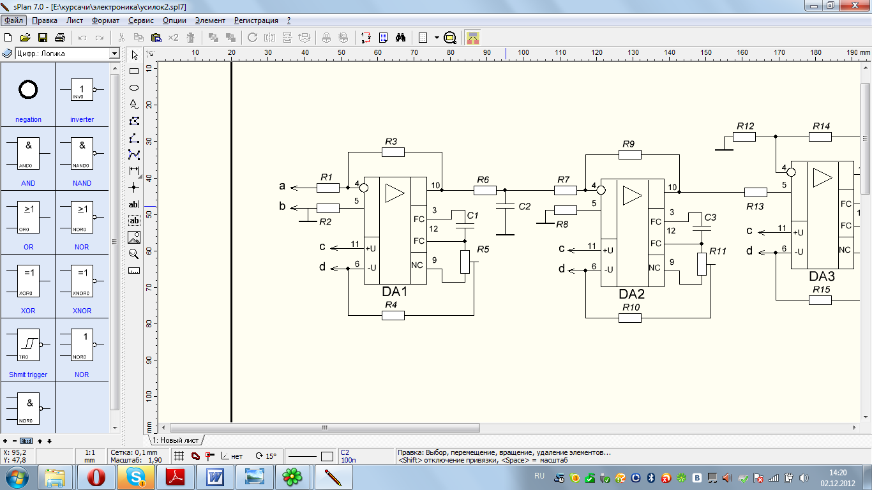The width and height of the screenshot is (872, 490).
Task: Click the Abcd label button below library
Action: (x=26, y=441)
